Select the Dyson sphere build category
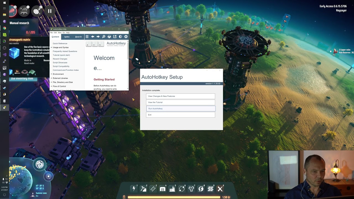 (x=201, y=189)
